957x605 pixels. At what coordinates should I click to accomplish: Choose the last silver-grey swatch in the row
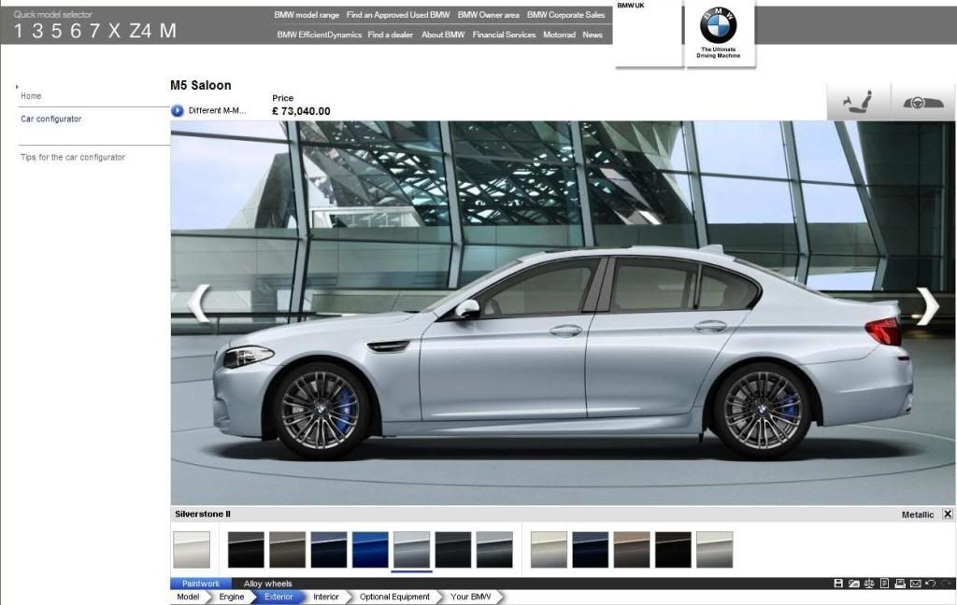point(715,550)
